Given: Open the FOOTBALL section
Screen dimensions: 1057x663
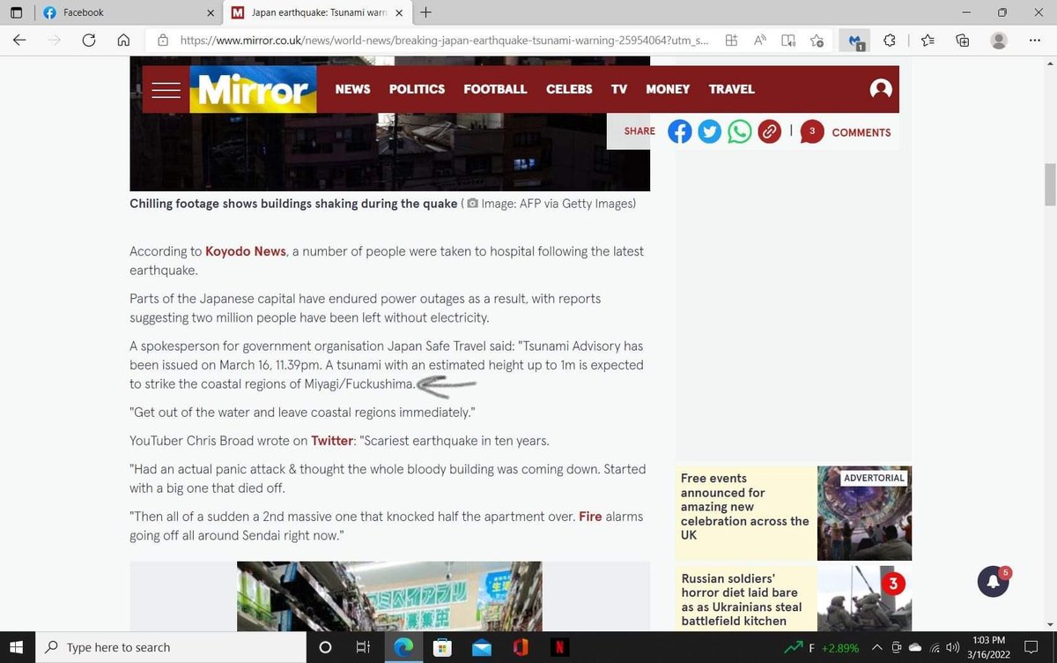Looking at the screenshot, I should click(495, 89).
